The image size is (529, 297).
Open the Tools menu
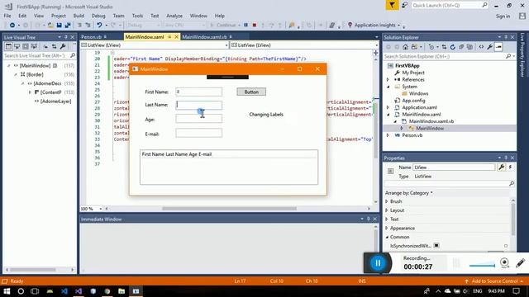(x=137, y=16)
